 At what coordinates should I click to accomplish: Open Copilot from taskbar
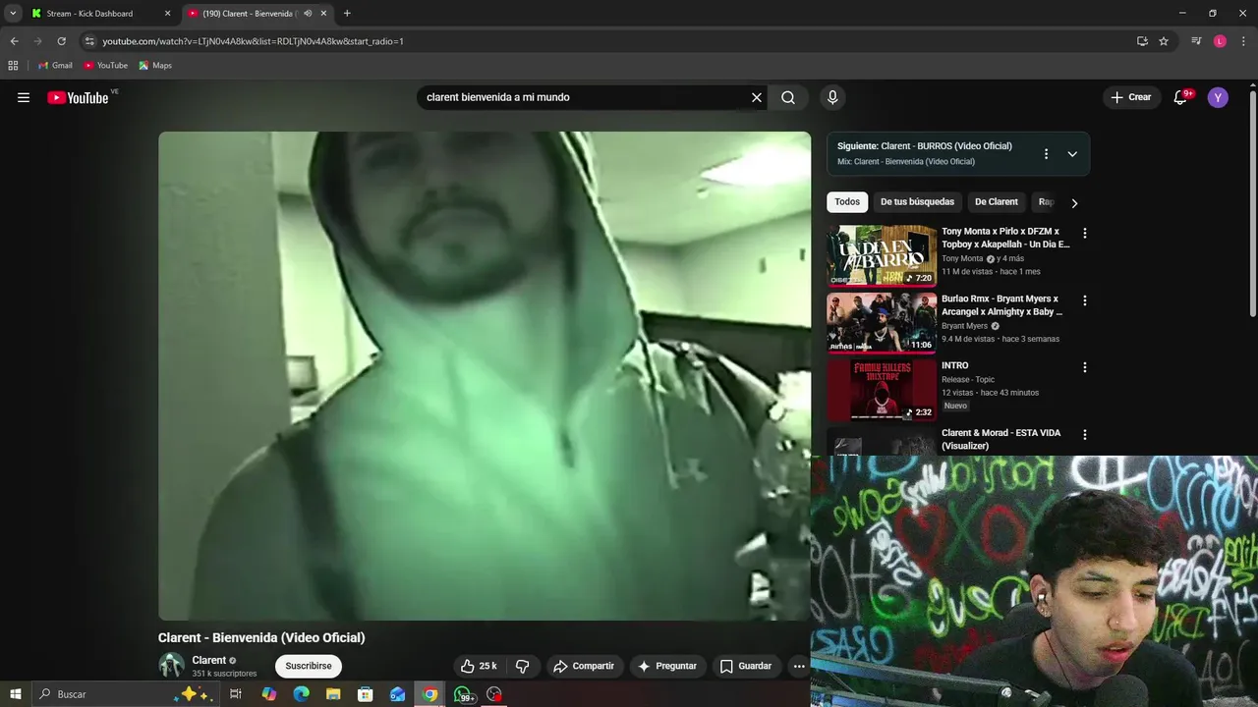268,694
